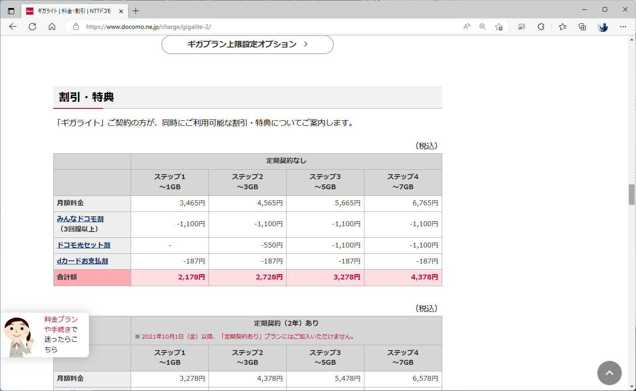The width and height of the screenshot is (636, 391).
Task: Open ギガプラン上限設定オプション details
Action: coord(247,44)
